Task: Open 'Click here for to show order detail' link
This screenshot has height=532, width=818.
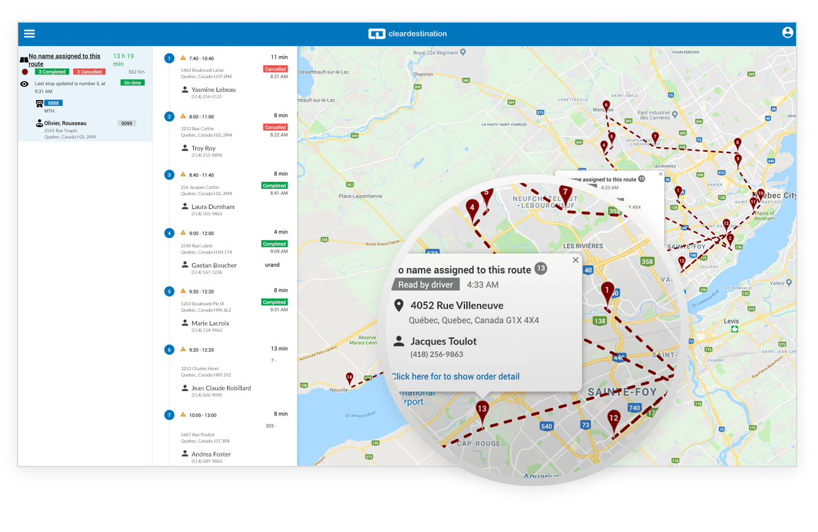Action: [x=456, y=376]
